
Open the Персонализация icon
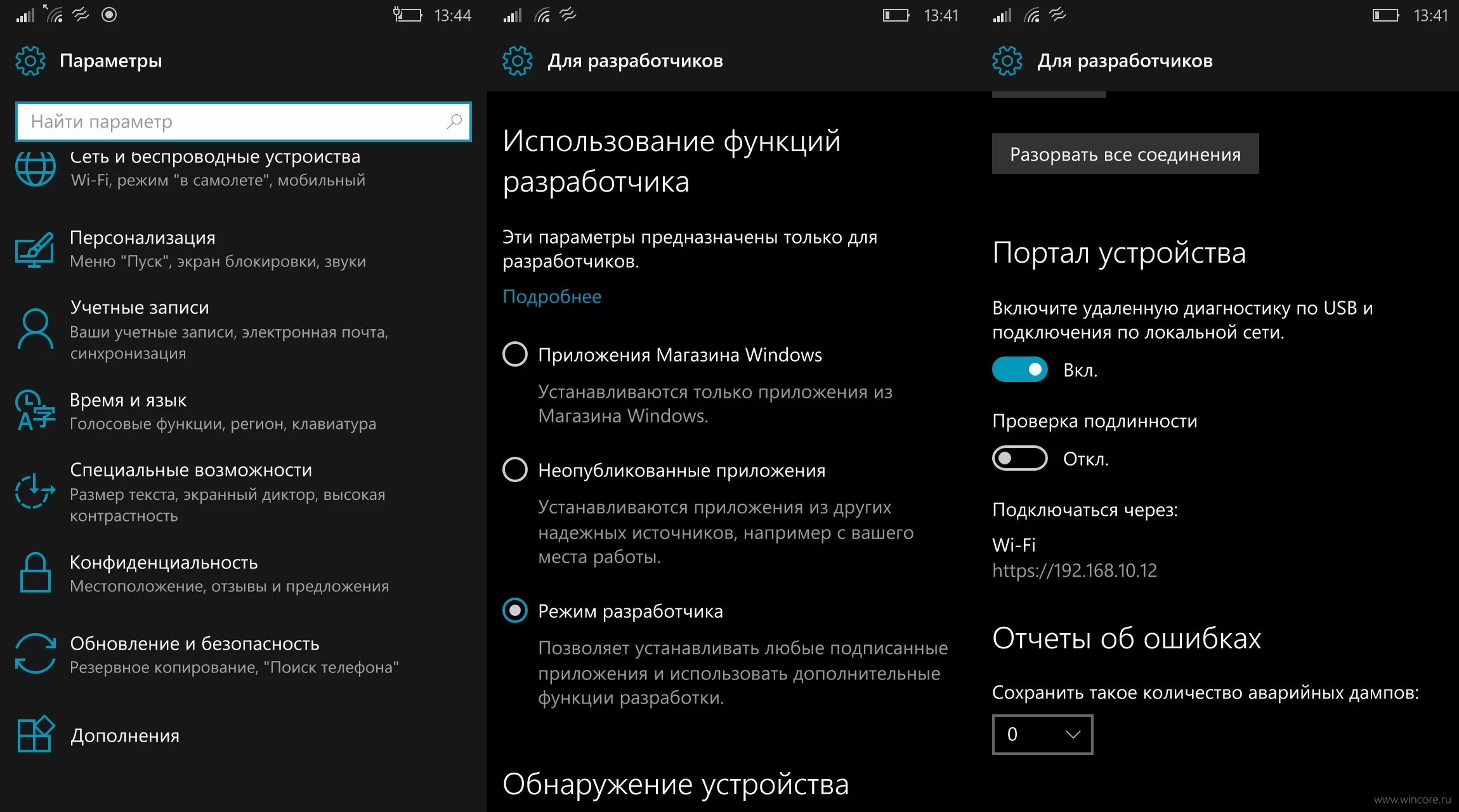coord(34,250)
